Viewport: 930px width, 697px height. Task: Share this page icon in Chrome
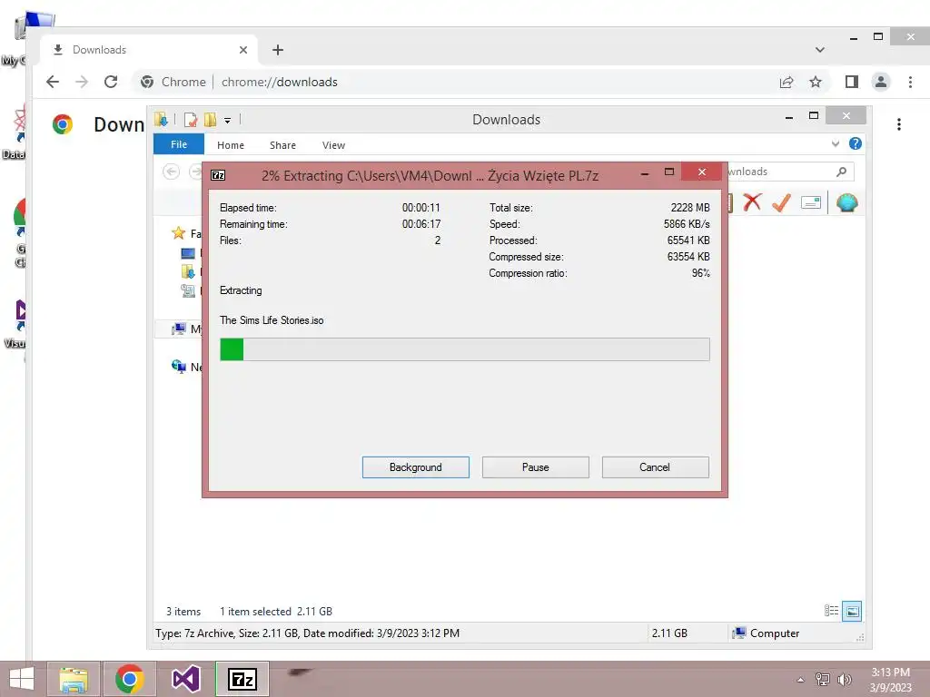pyautogui.click(x=787, y=82)
